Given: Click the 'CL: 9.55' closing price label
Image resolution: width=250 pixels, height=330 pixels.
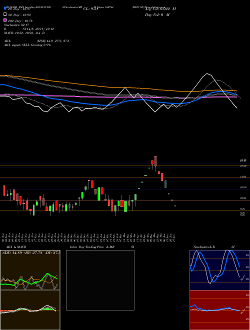Looking at the screenshot, I should click(x=91, y=9).
